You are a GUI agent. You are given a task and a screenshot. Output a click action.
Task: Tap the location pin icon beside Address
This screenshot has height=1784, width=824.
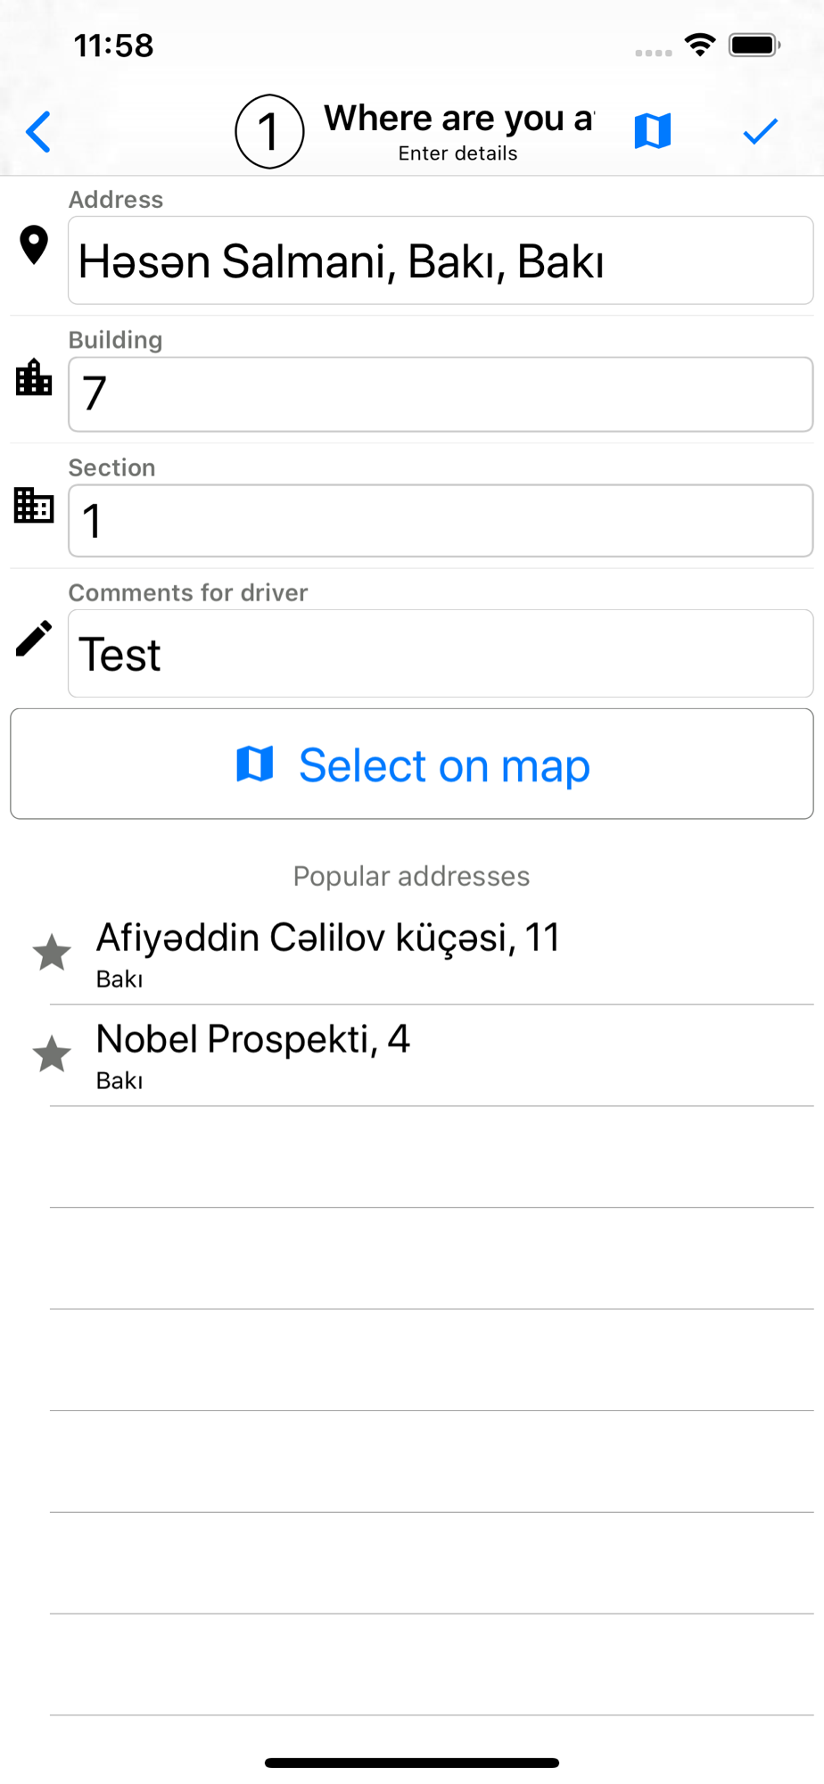[34, 245]
